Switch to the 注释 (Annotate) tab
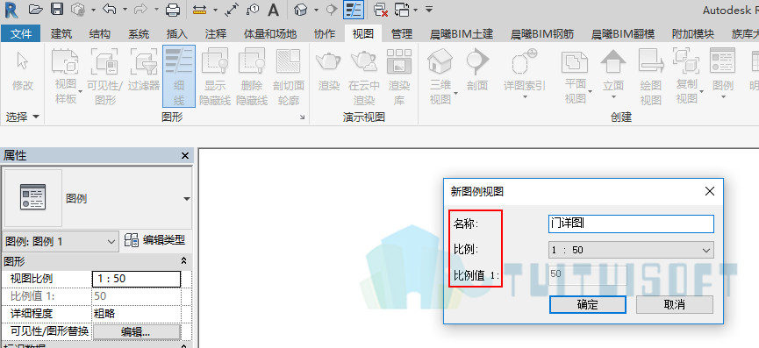The height and width of the screenshot is (348, 759). pos(215,33)
